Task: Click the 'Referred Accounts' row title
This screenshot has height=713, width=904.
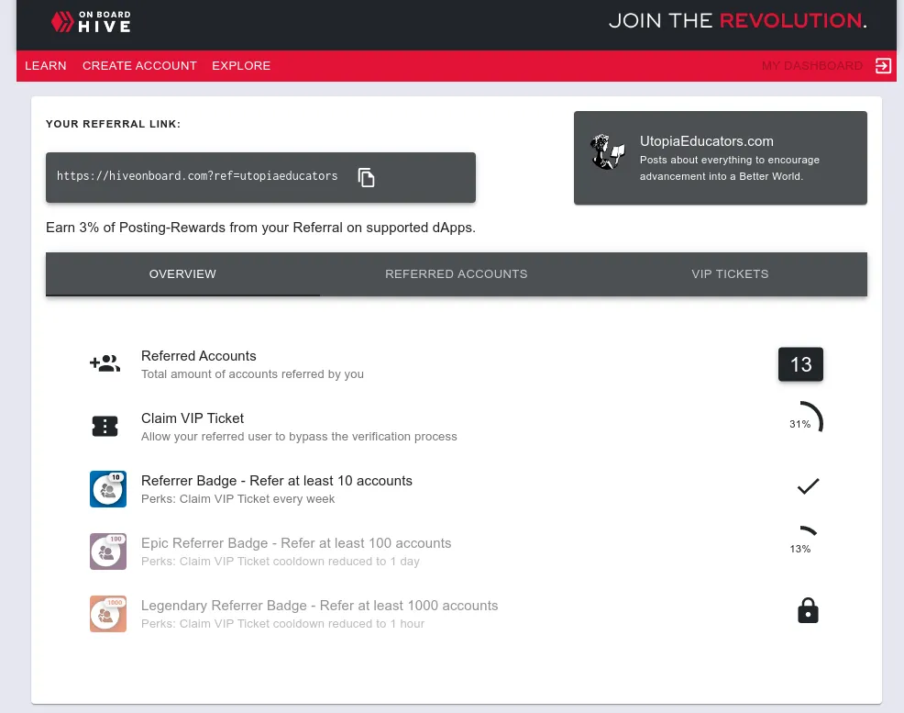Action: point(199,356)
